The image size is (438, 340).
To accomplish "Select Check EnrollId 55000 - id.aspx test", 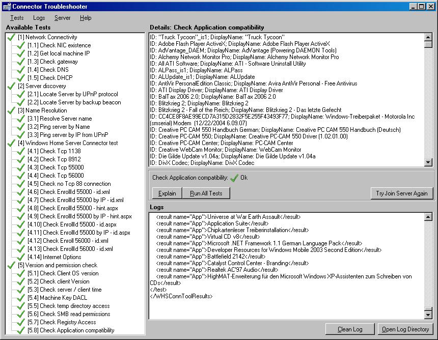I will pos(72,224).
